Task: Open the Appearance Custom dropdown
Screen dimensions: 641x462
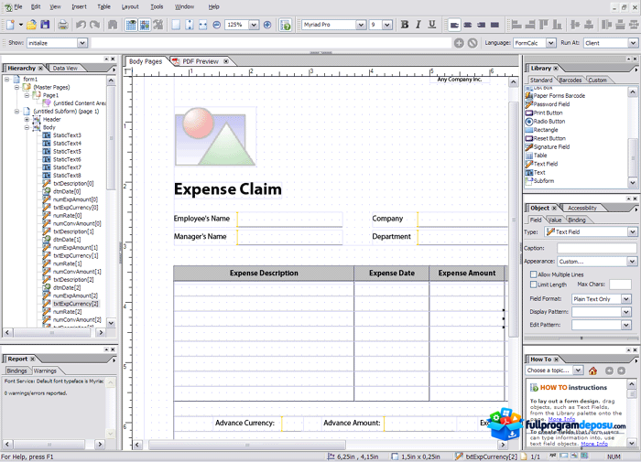Action: tap(633, 262)
